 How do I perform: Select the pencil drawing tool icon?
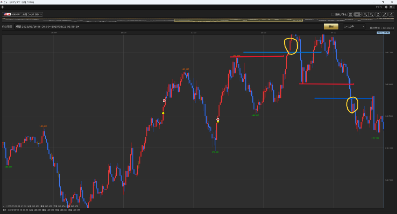[385, 14]
